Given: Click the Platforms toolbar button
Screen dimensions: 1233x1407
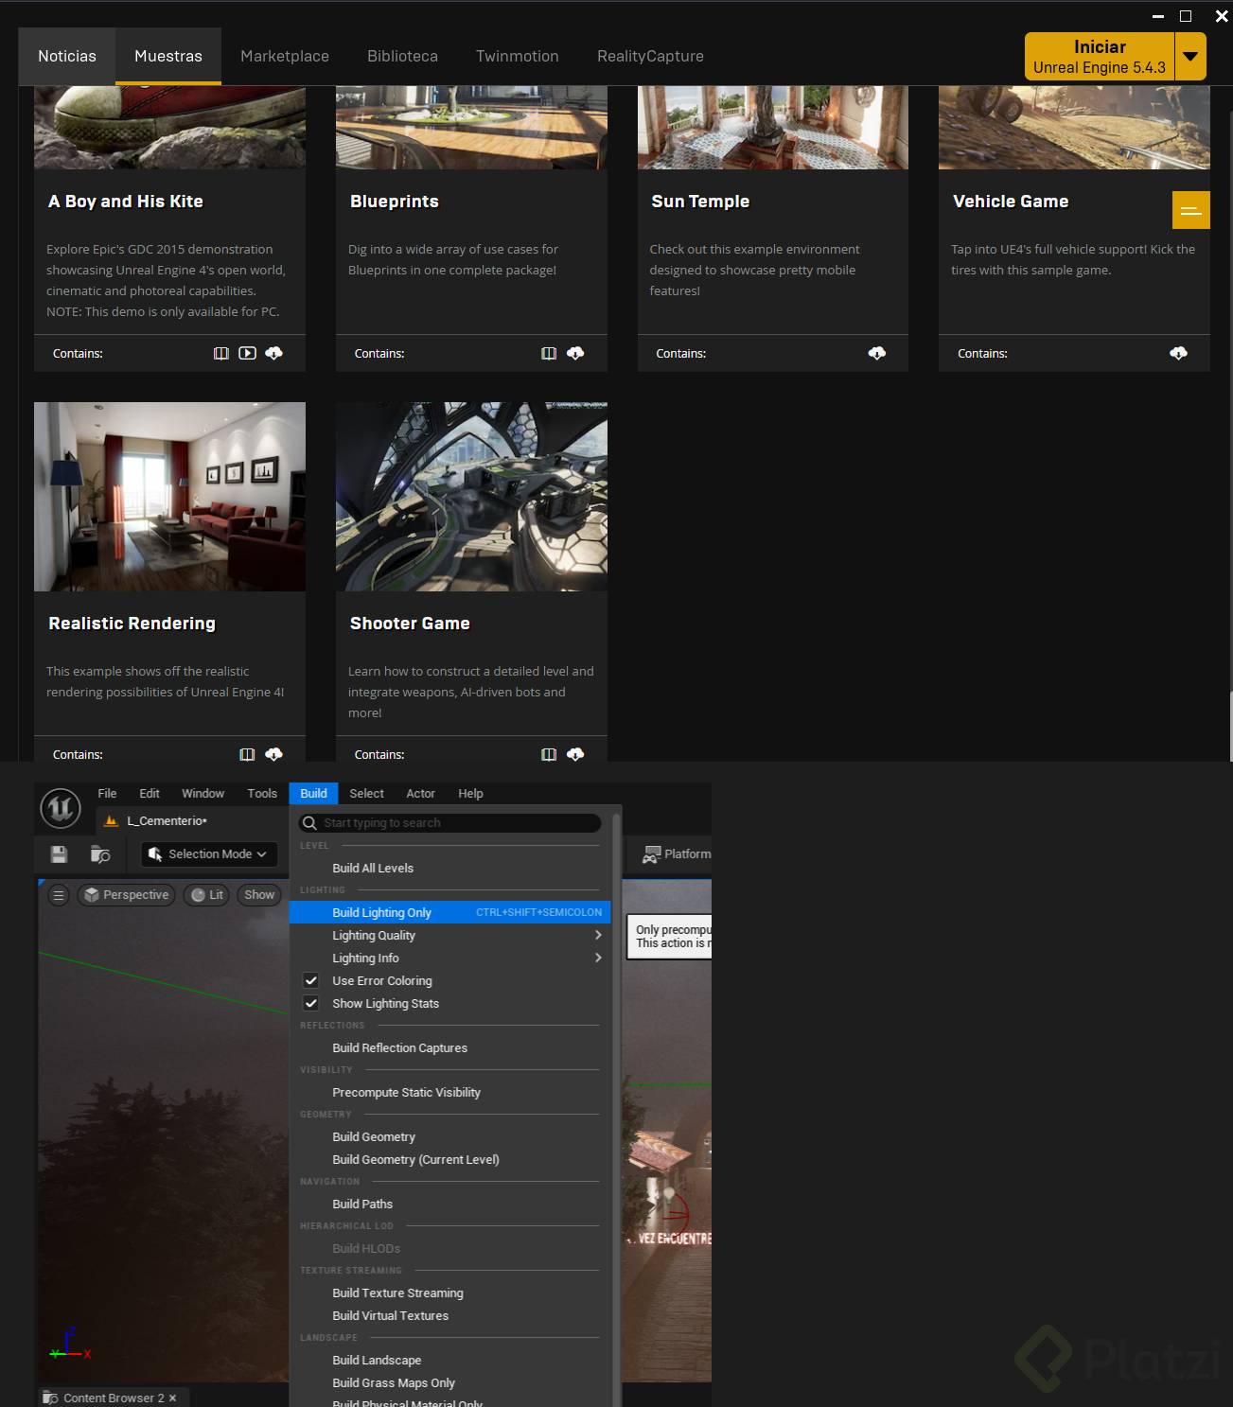Looking at the screenshot, I should pyautogui.click(x=677, y=854).
